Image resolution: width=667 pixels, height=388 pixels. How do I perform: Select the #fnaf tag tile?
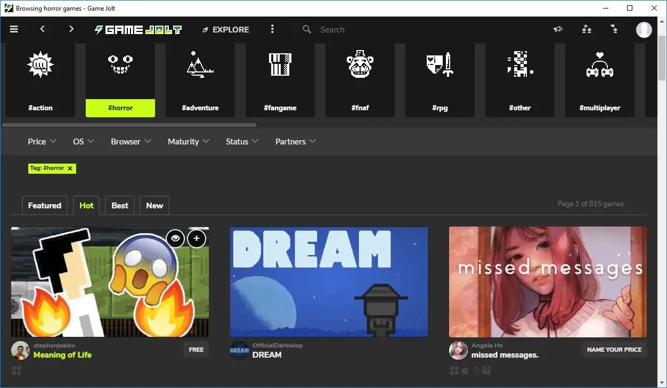[x=360, y=80]
